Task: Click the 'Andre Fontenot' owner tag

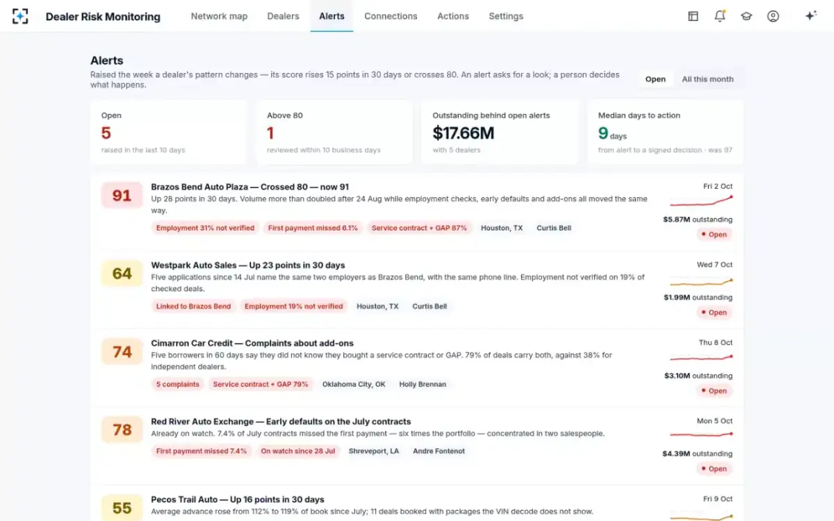Action: [439, 451]
